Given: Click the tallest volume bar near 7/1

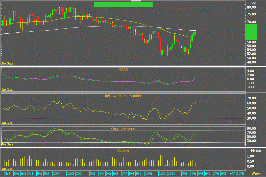Looking at the screenshot, I should point(35,159).
